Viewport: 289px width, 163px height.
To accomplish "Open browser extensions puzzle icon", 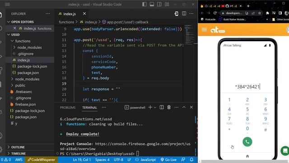I will [x=267, y=13].
